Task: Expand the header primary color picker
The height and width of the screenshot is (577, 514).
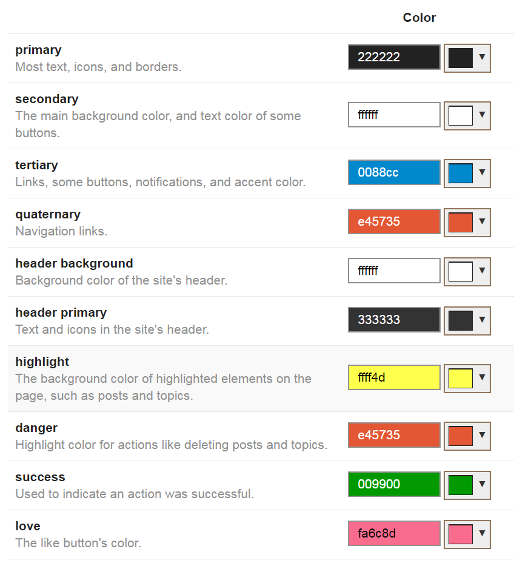Action: (467, 321)
